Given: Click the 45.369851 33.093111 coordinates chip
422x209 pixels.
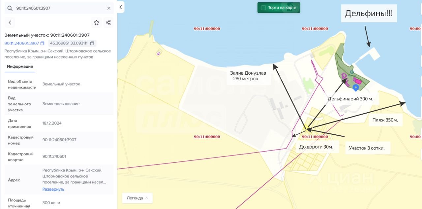Looking at the screenshot, I should 72,43.
